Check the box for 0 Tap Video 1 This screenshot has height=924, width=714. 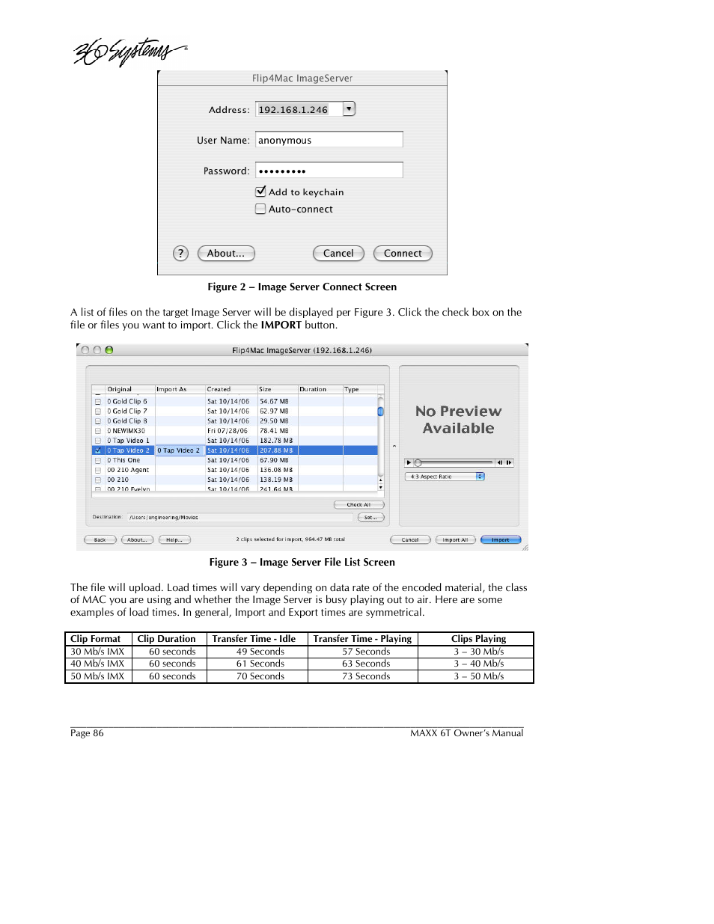pyautogui.click(x=98, y=441)
